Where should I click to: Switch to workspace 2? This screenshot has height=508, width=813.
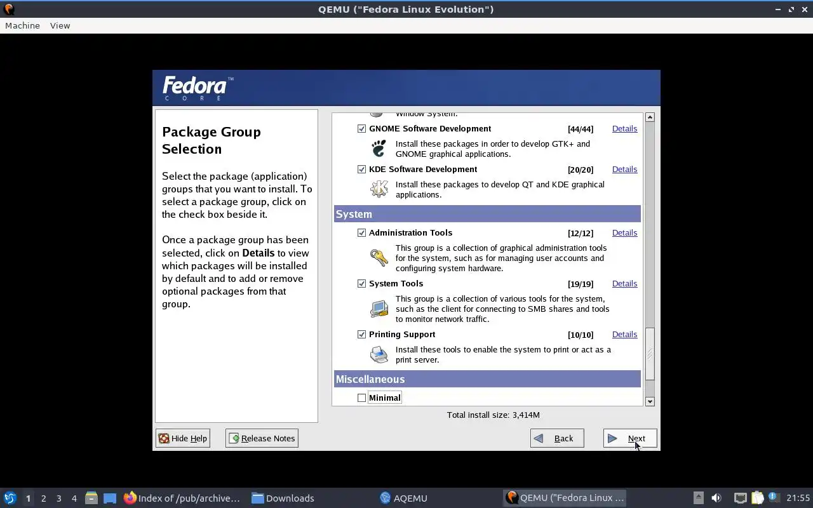(x=43, y=498)
